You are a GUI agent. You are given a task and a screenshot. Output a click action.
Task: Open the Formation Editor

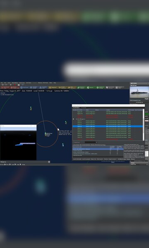43,88
